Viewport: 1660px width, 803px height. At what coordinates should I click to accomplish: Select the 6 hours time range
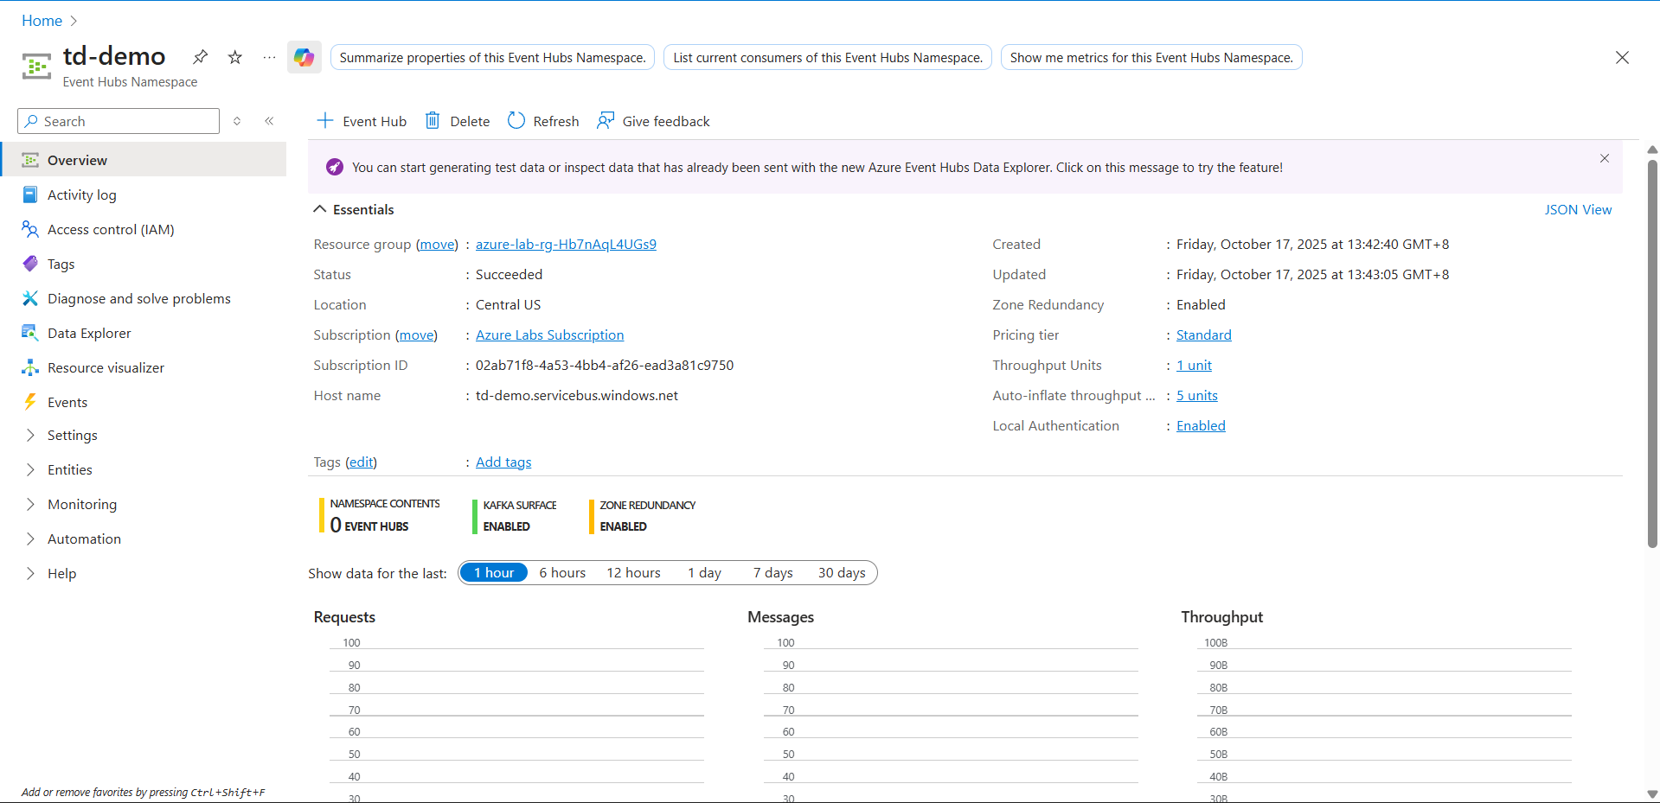tap(562, 573)
